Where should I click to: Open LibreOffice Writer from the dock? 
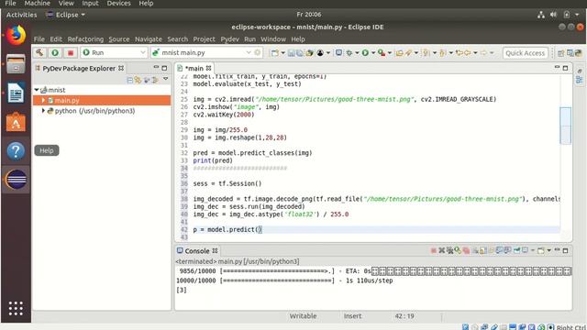[16, 93]
